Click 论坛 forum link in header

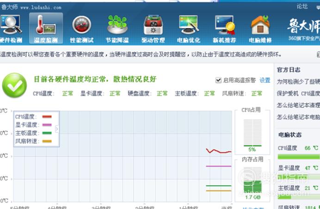click(x=302, y=6)
